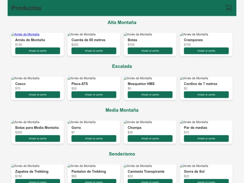Image resolution: width=244 pixels, height=183 pixels.
Task: Click the $50 Pantalon de Trekking price
Action: click(x=74, y=176)
